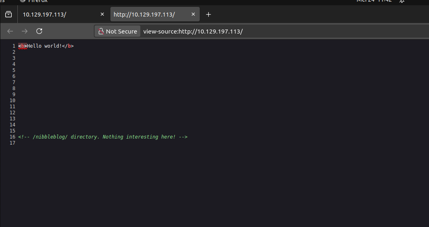Click the forward arrow navigation button

tap(25, 31)
